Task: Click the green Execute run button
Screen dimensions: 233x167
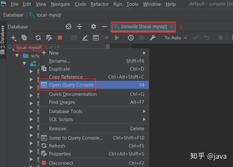Action: (117, 38)
